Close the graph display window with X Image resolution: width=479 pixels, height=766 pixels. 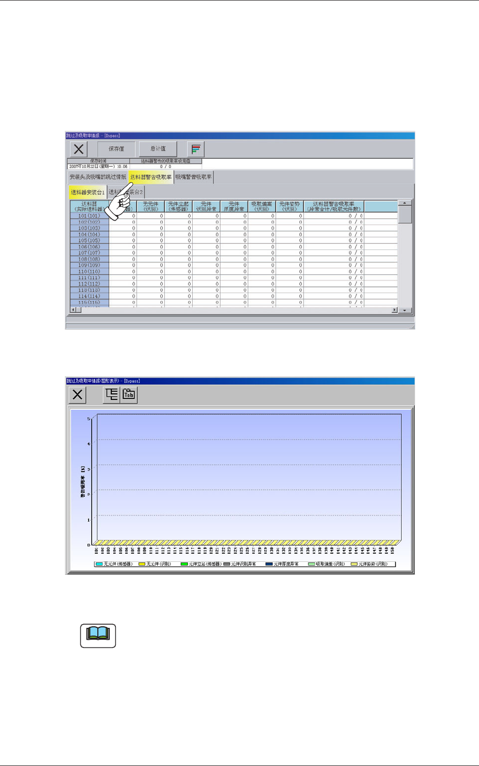[78, 395]
